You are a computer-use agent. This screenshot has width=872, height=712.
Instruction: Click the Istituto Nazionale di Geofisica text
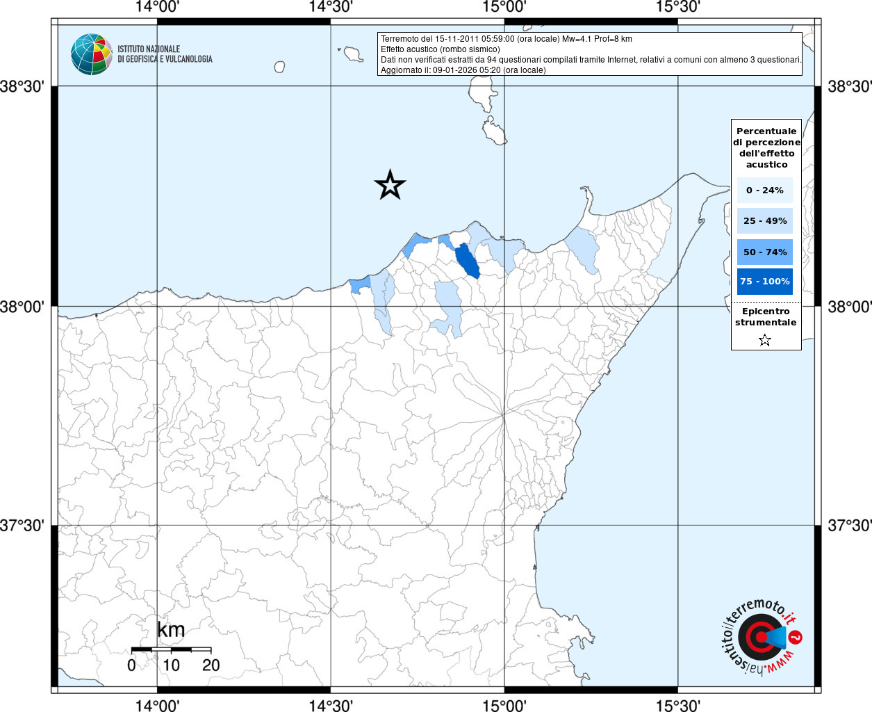point(165,54)
